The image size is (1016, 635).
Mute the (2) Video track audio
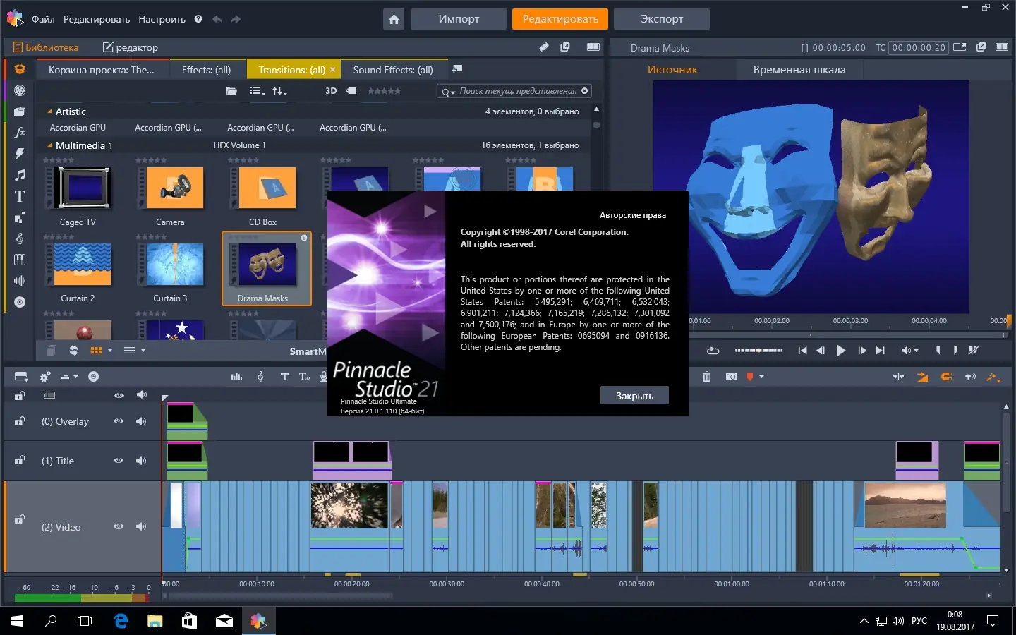point(141,526)
